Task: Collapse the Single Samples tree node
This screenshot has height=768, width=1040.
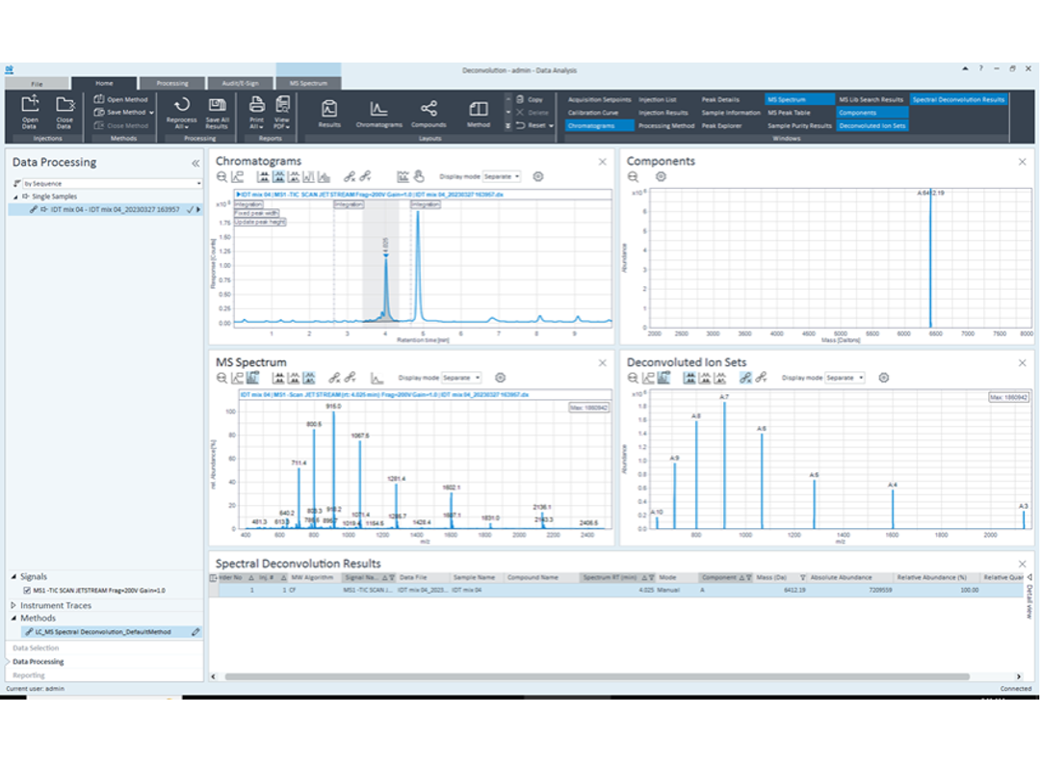Action: pyautogui.click(x=16, y=197)
